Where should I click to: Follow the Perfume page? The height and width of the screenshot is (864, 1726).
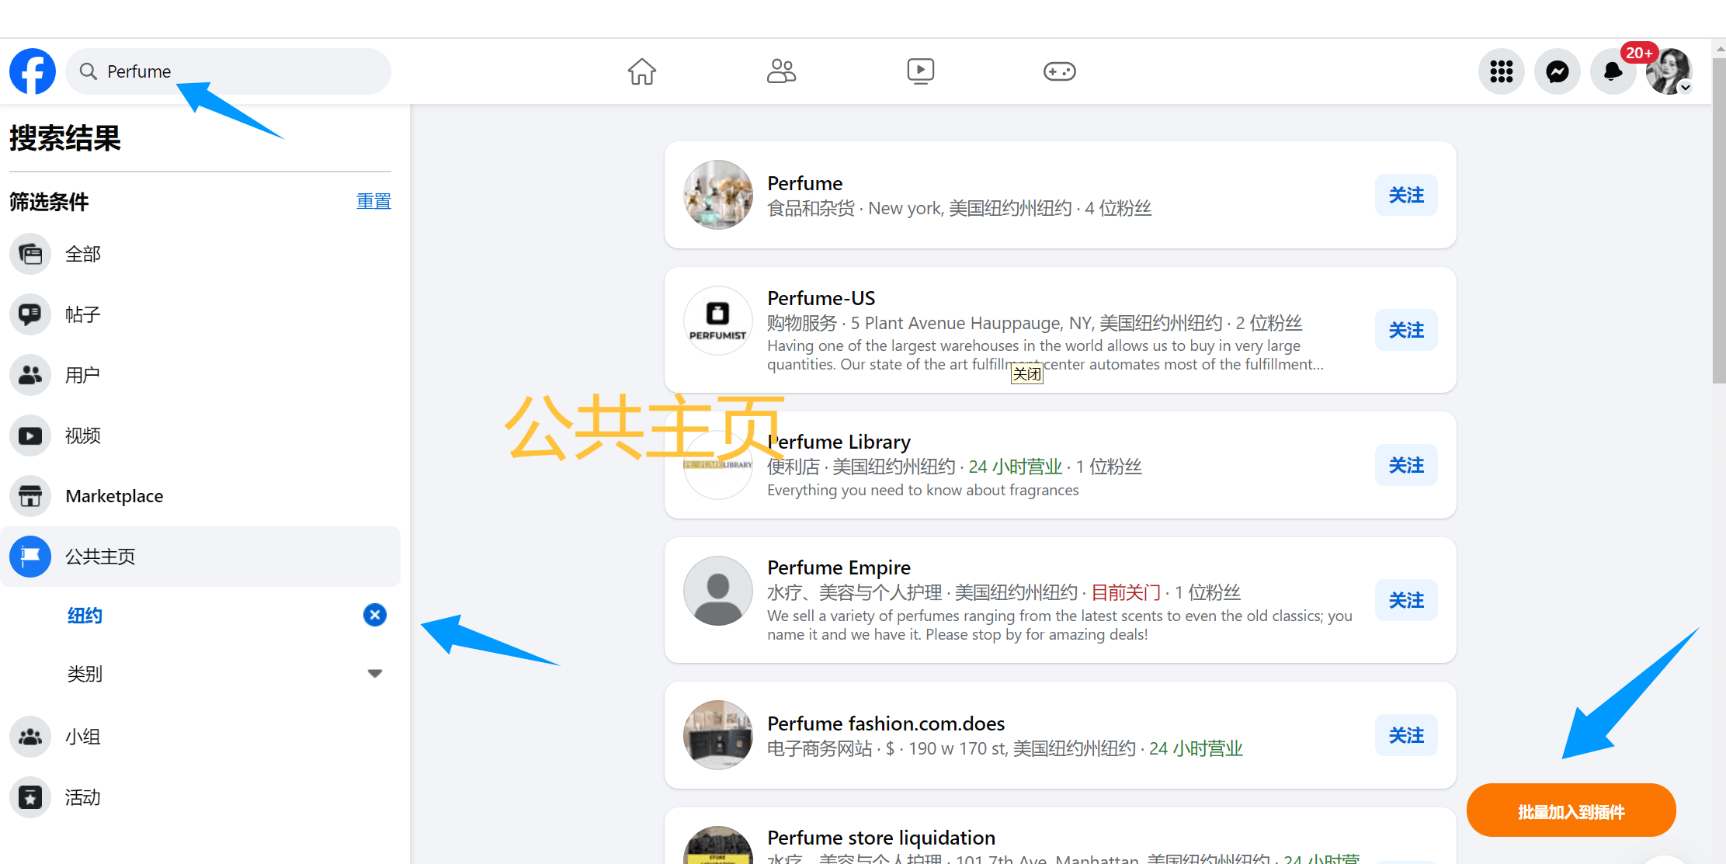click(1406, 195)
